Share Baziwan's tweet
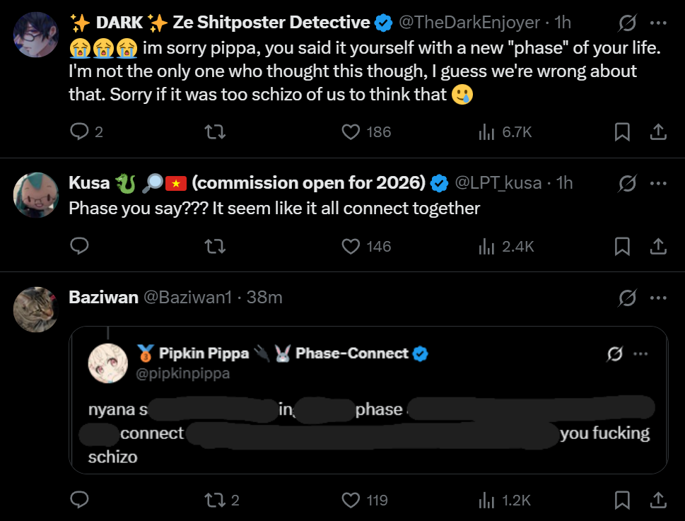Image resolution: width=685 pixels, height=521 pixels. point(657,500)
